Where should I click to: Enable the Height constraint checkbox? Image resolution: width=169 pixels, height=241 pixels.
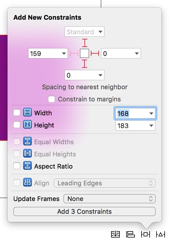17,125
